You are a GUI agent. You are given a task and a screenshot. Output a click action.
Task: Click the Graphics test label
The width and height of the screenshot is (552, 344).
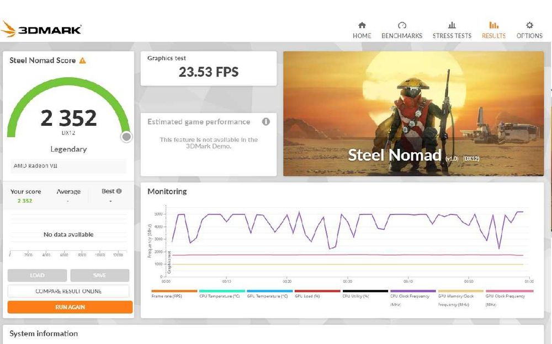(167, 58)
